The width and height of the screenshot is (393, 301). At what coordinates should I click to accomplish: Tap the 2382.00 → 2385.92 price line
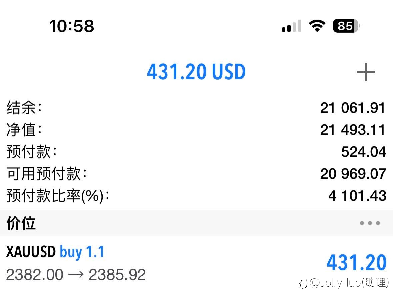76,275
